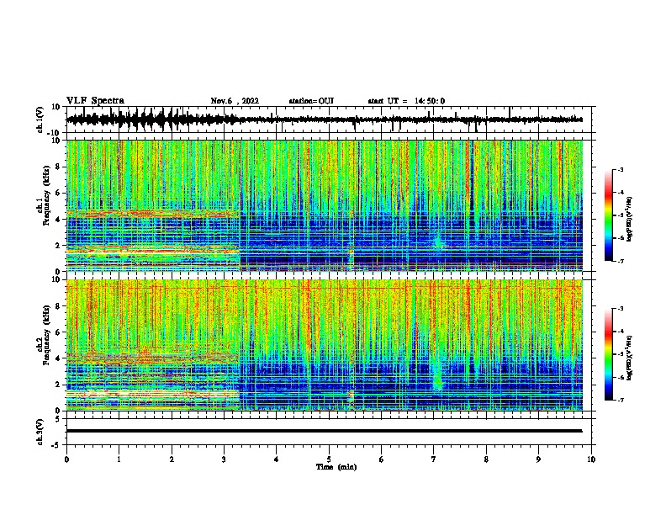Click the time axis tick label "1"

click(119, 459)
